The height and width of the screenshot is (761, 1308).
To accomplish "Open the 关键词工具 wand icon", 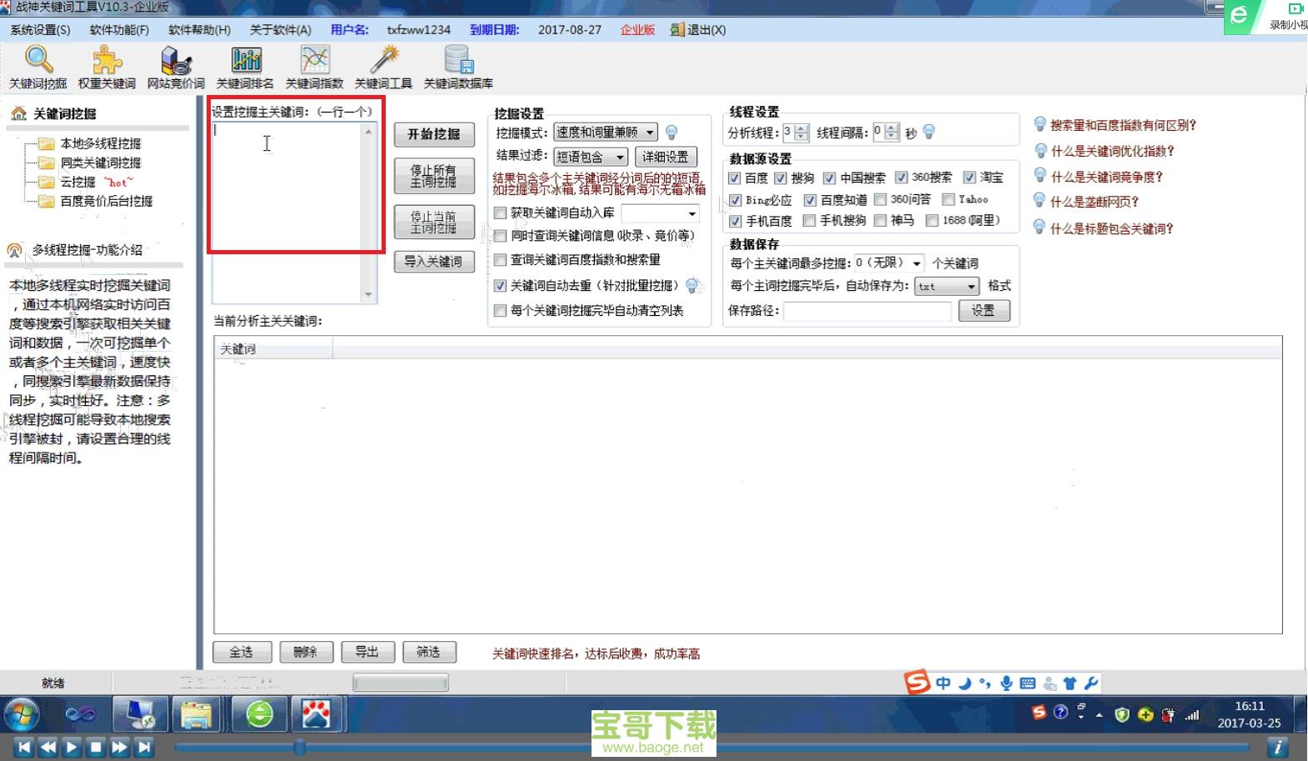I will click(383, 67).
